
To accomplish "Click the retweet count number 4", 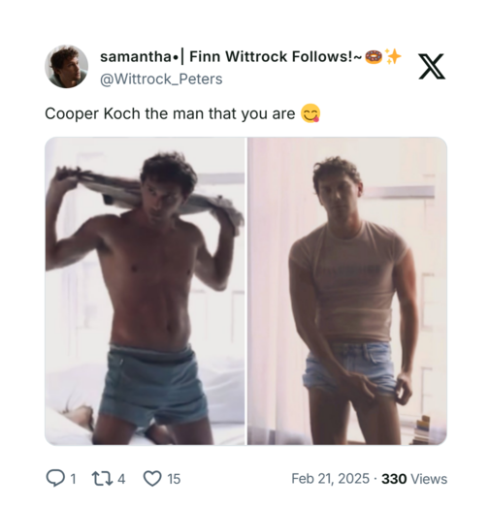I will [x=121, y=479].
